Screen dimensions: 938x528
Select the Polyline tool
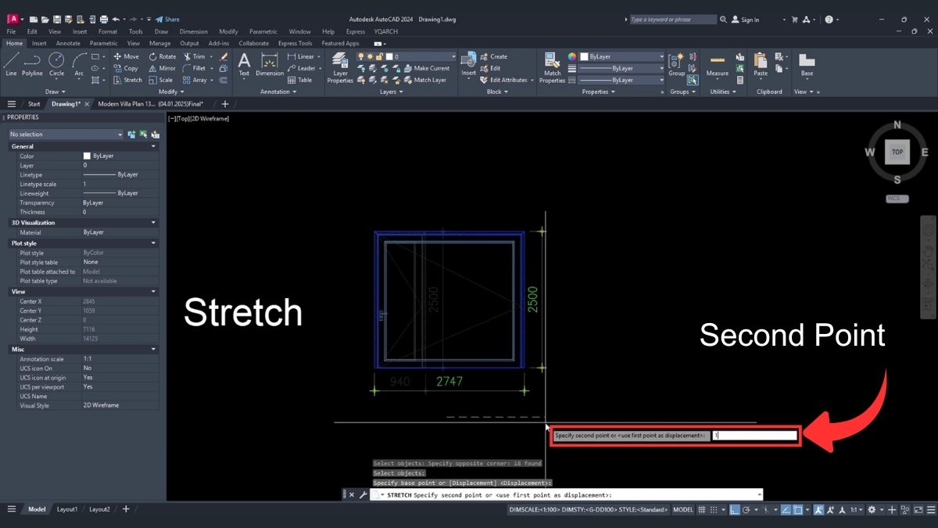click(x=32, y=64)
